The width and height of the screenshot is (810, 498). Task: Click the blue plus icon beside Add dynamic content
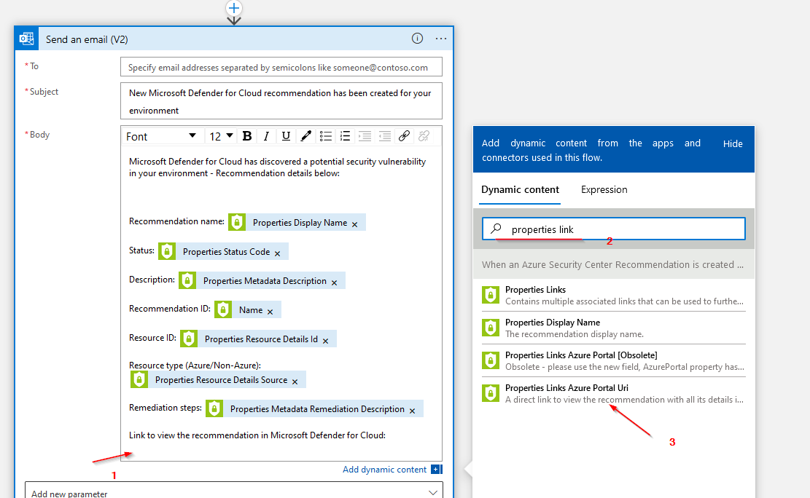pyautogui.click(x=437, y=469)
